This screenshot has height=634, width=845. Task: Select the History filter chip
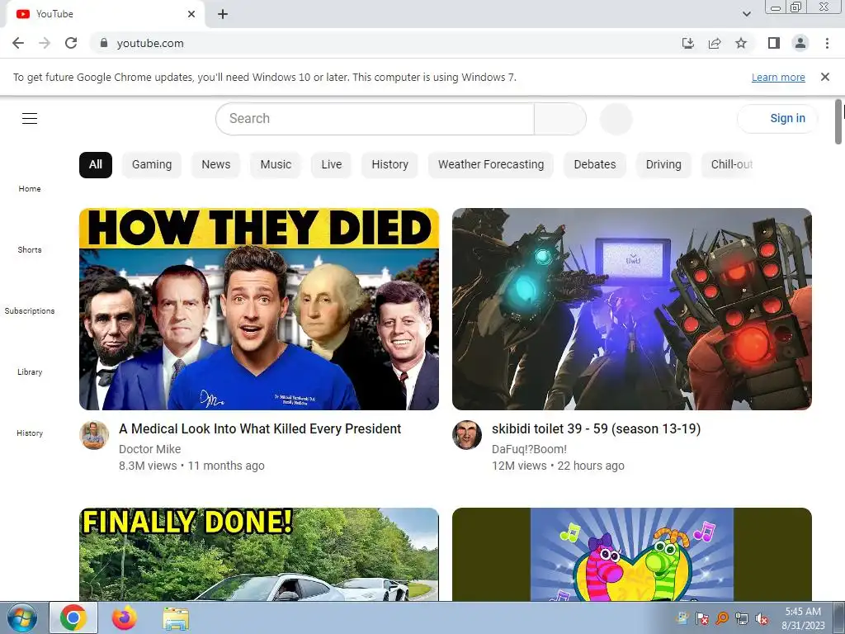click(x=389, y=164)
